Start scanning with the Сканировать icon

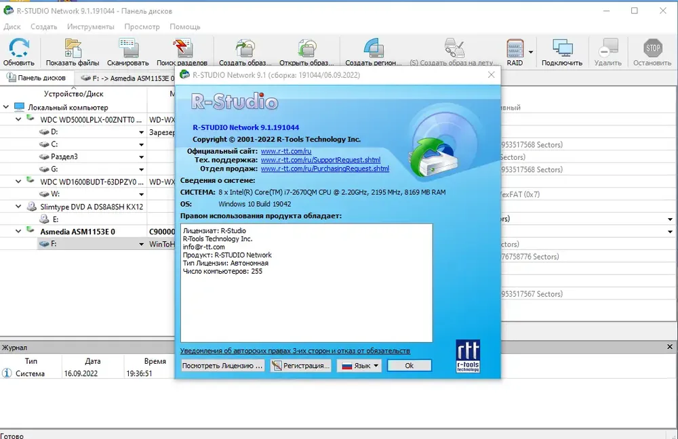point(128,52)
